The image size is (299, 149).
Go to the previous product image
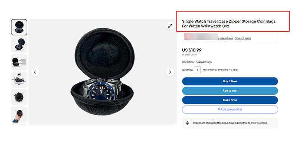click(35, 72)
